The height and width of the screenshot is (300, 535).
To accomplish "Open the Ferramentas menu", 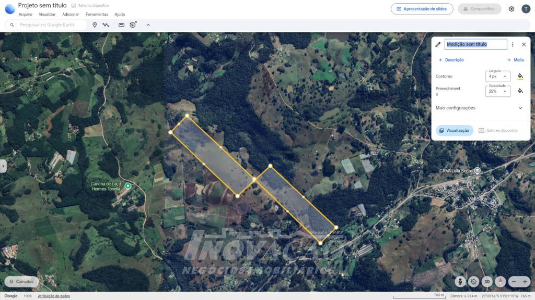I will coord(97,15).
